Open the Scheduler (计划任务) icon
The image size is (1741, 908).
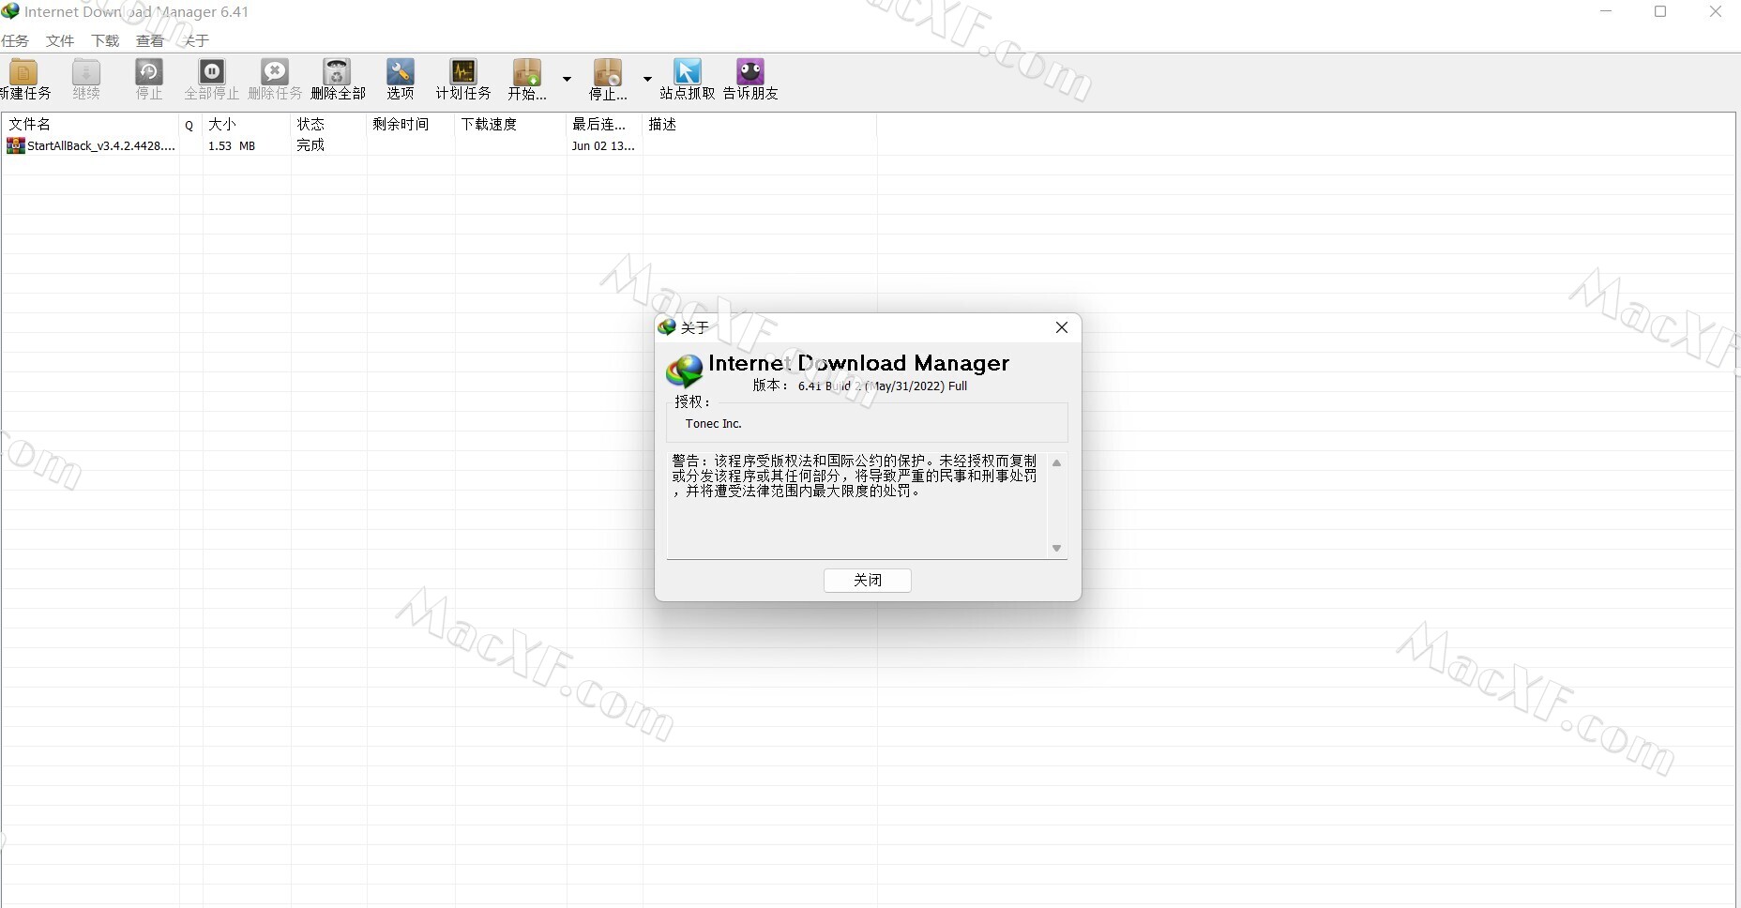pos(463,72)
